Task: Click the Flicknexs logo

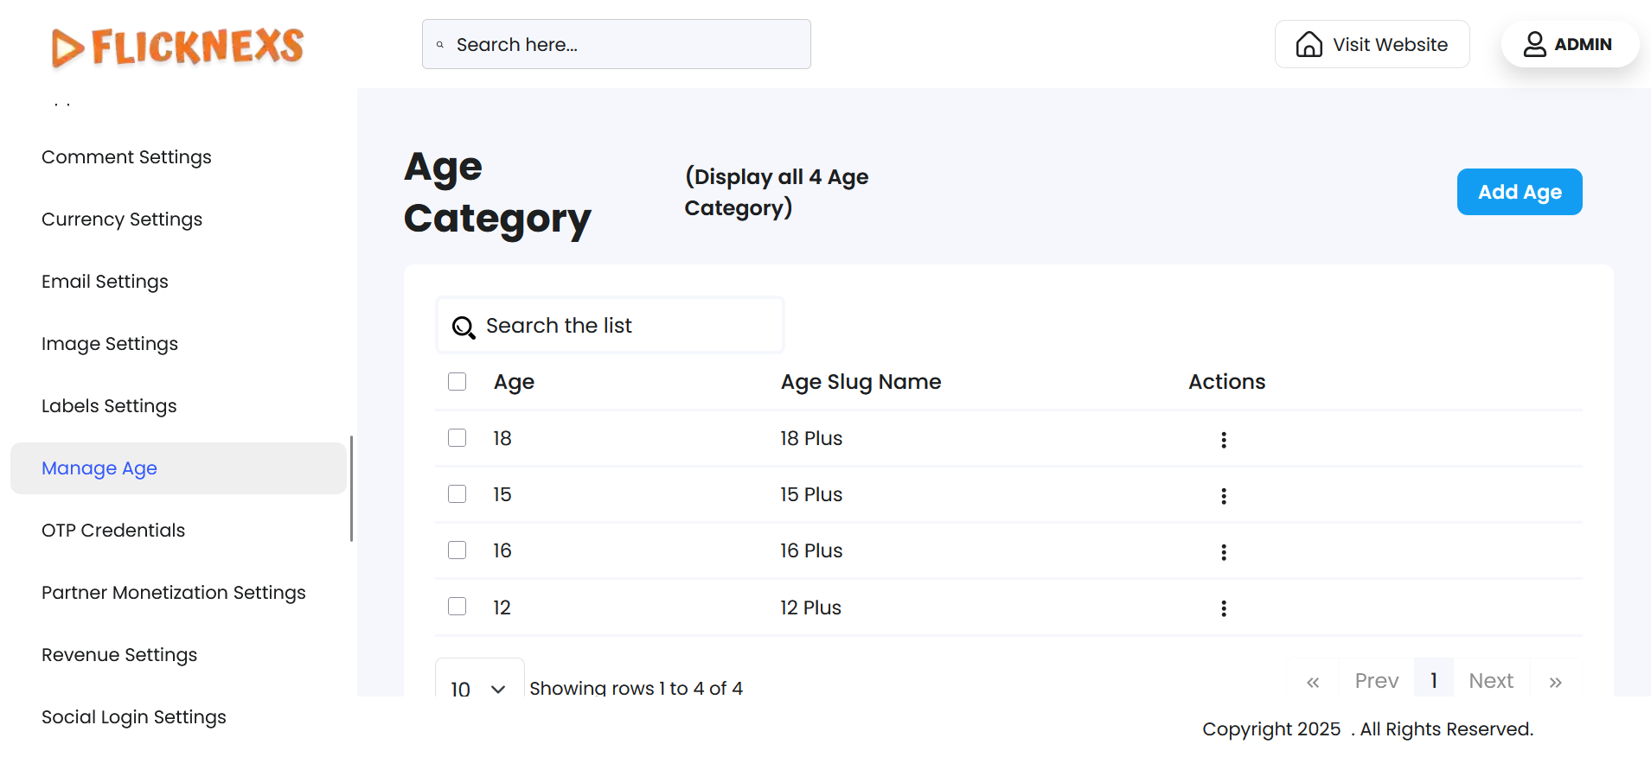Action: point(177,47)
